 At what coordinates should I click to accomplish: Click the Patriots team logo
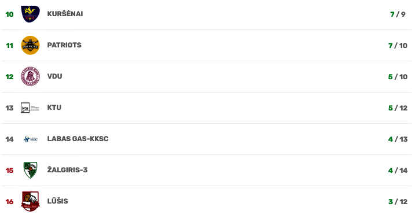coord(30,45)
